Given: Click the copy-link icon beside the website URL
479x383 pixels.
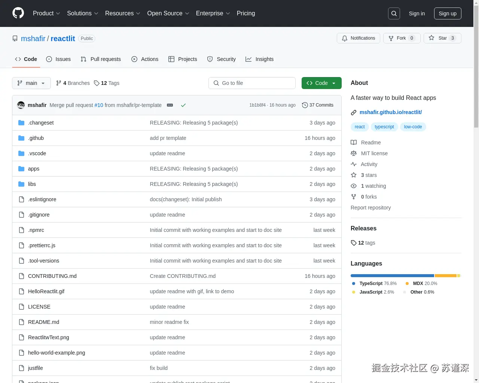Looking at the screenshot, I should coord(353,112).
